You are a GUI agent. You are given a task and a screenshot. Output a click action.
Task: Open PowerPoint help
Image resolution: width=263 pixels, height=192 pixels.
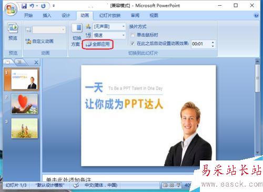click(256, 16)
